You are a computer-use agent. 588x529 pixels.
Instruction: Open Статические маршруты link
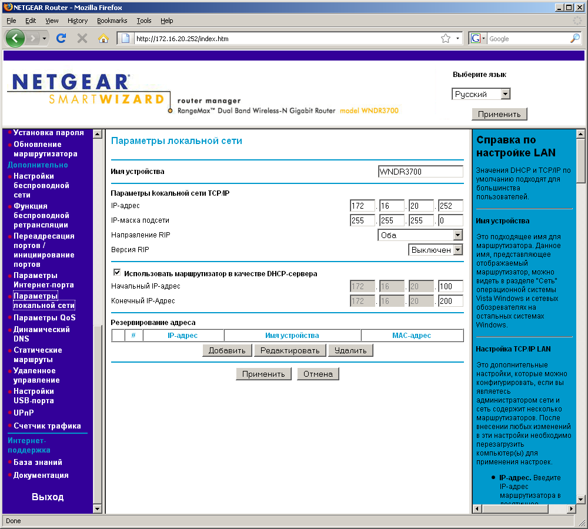38,354
